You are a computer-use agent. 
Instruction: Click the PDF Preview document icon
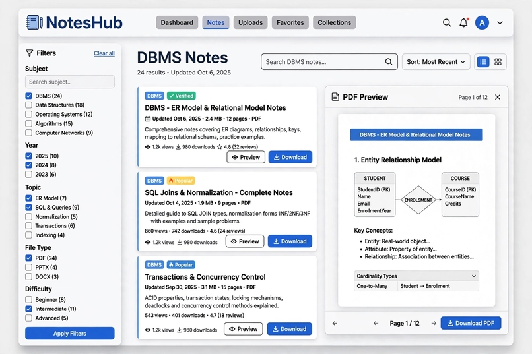point(335,97)
